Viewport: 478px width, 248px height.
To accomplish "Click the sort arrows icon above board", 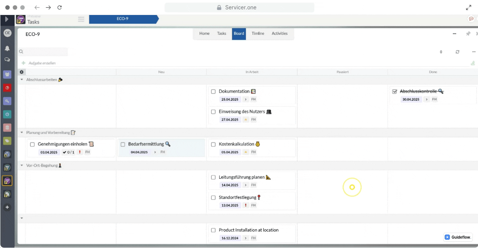I will [441, 52].
